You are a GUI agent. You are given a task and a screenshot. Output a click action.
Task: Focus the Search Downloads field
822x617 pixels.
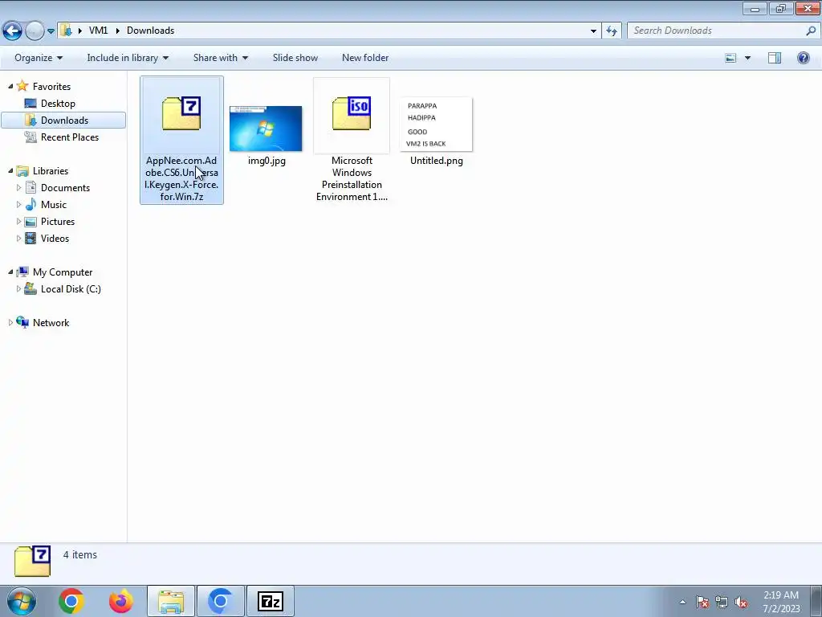[x=723, y=31]
